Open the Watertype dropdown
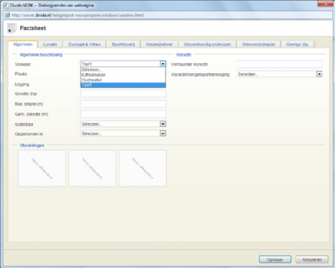This screenshot has width=335, height=268. 162,124
